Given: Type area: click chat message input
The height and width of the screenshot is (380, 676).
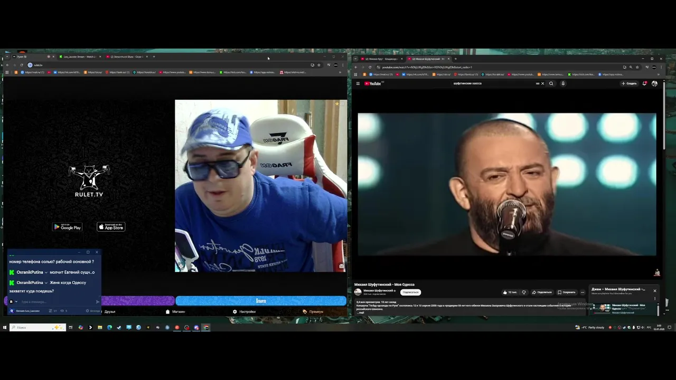Looking at the screenshot, I should point(57,302).
